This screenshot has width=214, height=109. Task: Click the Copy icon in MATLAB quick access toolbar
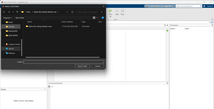[x=154, y=6]
